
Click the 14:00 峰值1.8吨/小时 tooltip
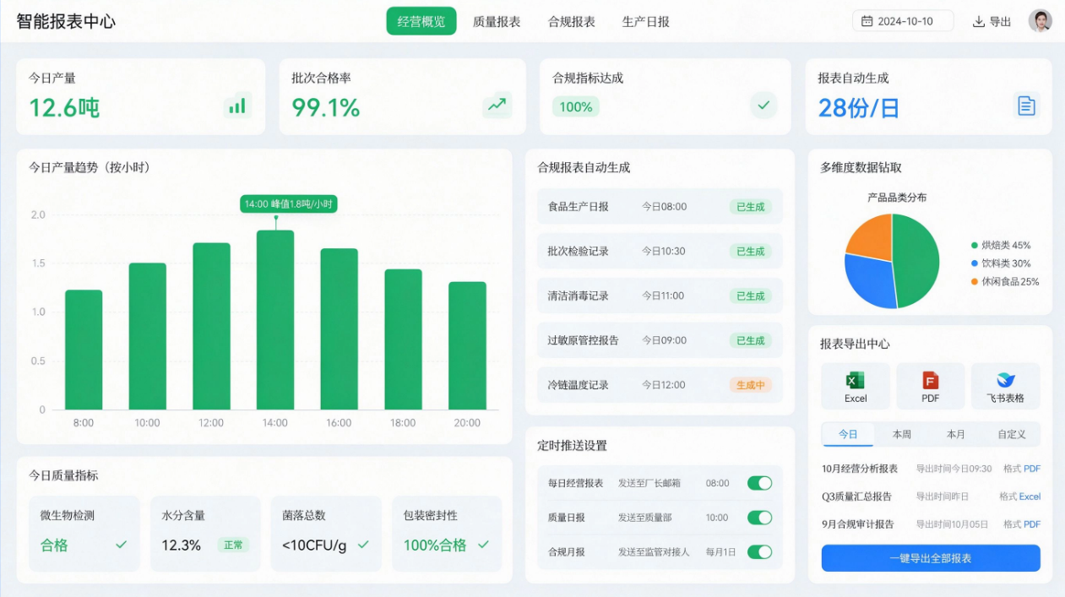(288, 204)
